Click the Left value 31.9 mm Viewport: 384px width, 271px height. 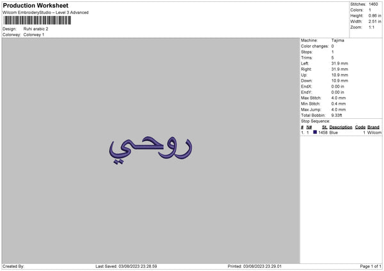pos(339,63)
